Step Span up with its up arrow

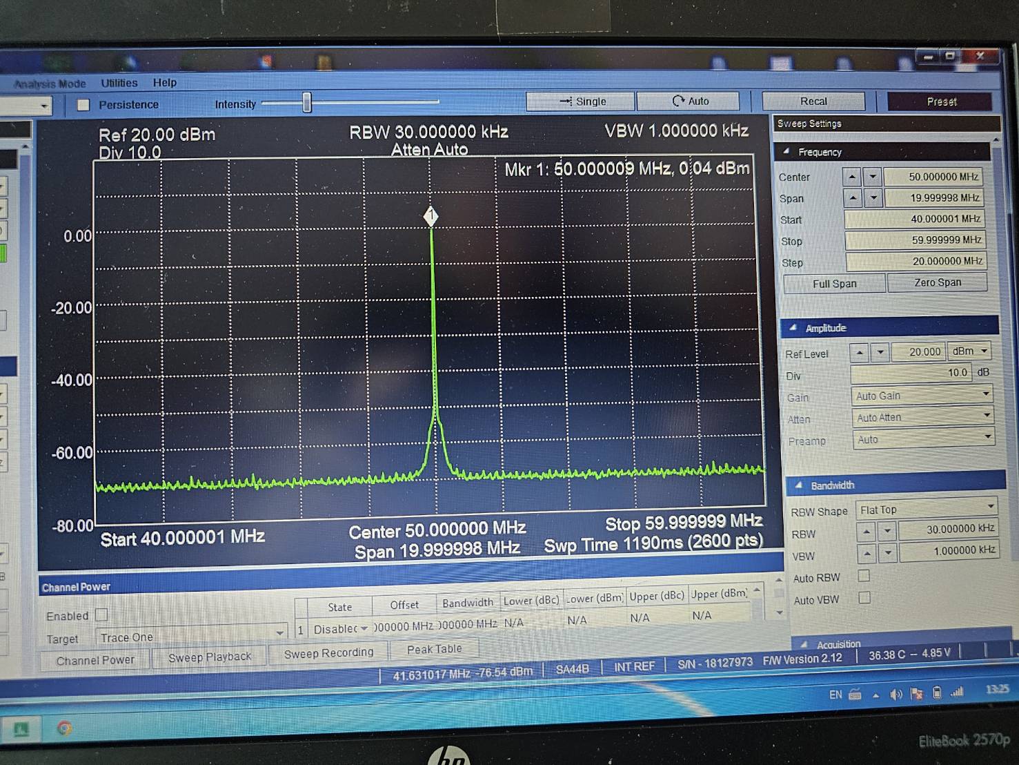coord(853,198)
